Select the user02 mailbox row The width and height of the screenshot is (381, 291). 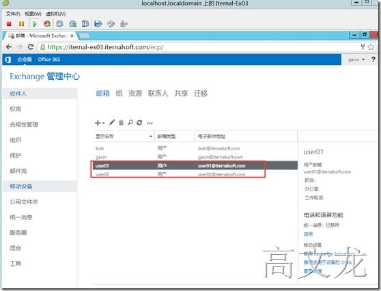195,174
